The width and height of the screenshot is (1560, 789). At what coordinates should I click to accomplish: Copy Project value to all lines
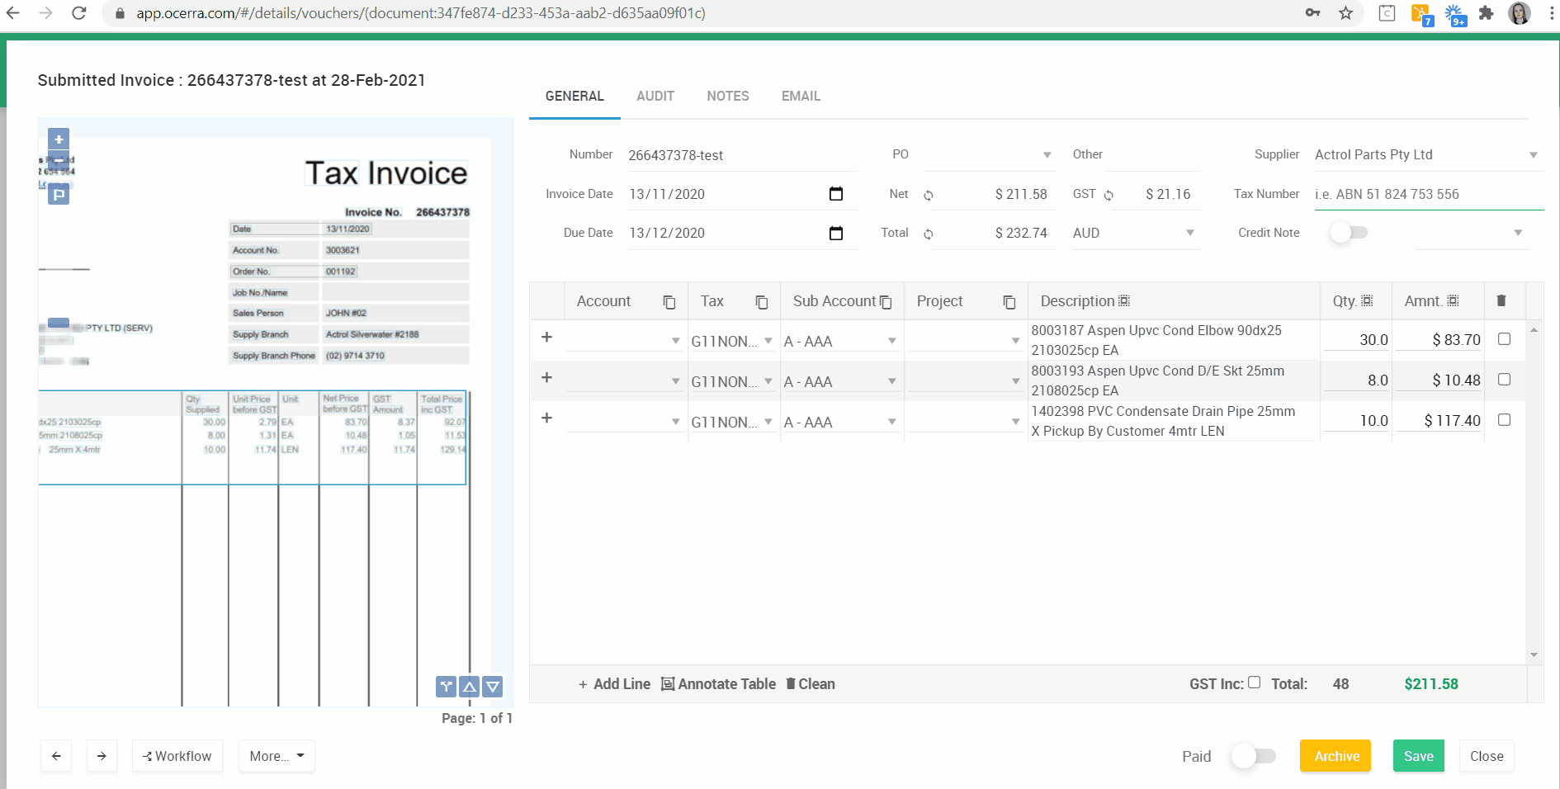(x=1009, y=303)
